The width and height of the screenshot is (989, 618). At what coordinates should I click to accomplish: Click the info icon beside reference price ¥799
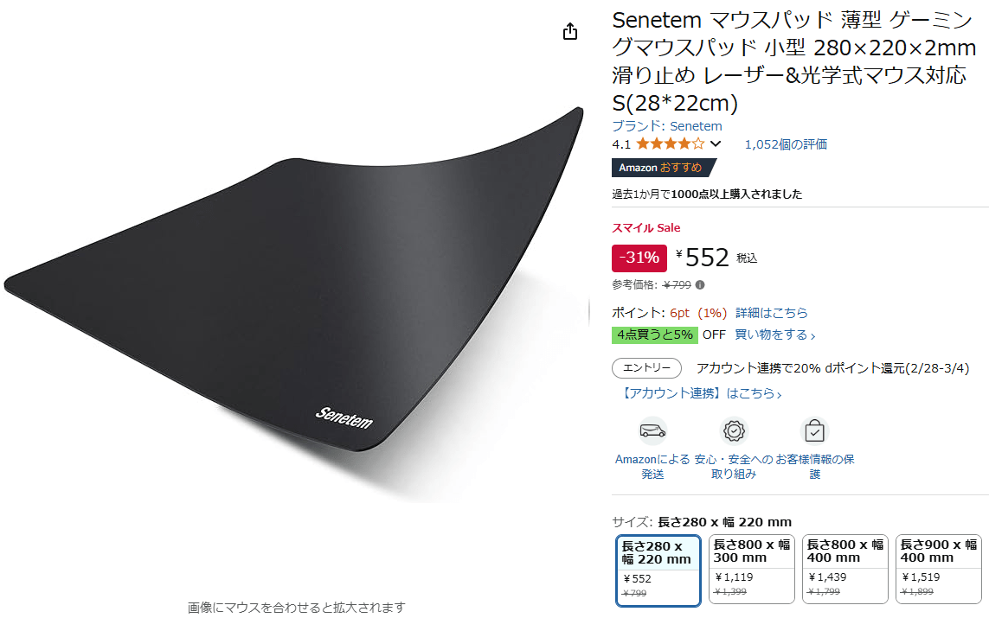pos(700,285)
